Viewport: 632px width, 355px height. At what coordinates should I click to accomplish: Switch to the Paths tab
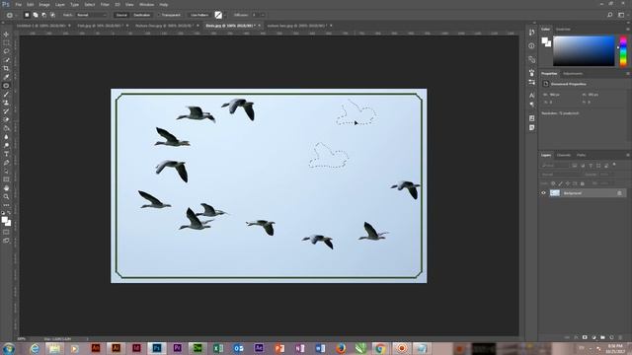[x=581, y=155]
